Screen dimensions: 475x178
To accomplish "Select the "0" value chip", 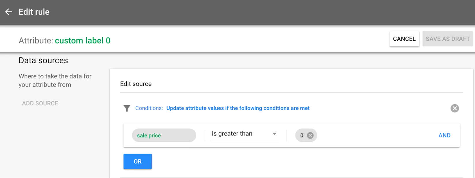I will (x=302, y=135).
